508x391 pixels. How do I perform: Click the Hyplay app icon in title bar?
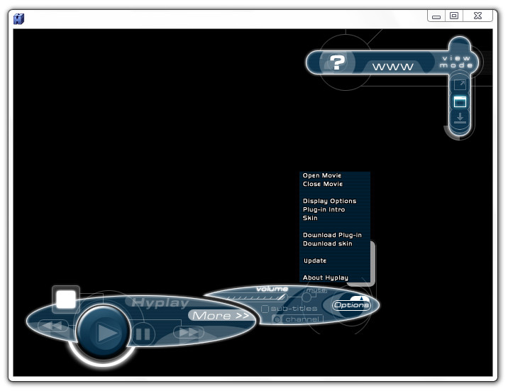(x=18, y=18)
